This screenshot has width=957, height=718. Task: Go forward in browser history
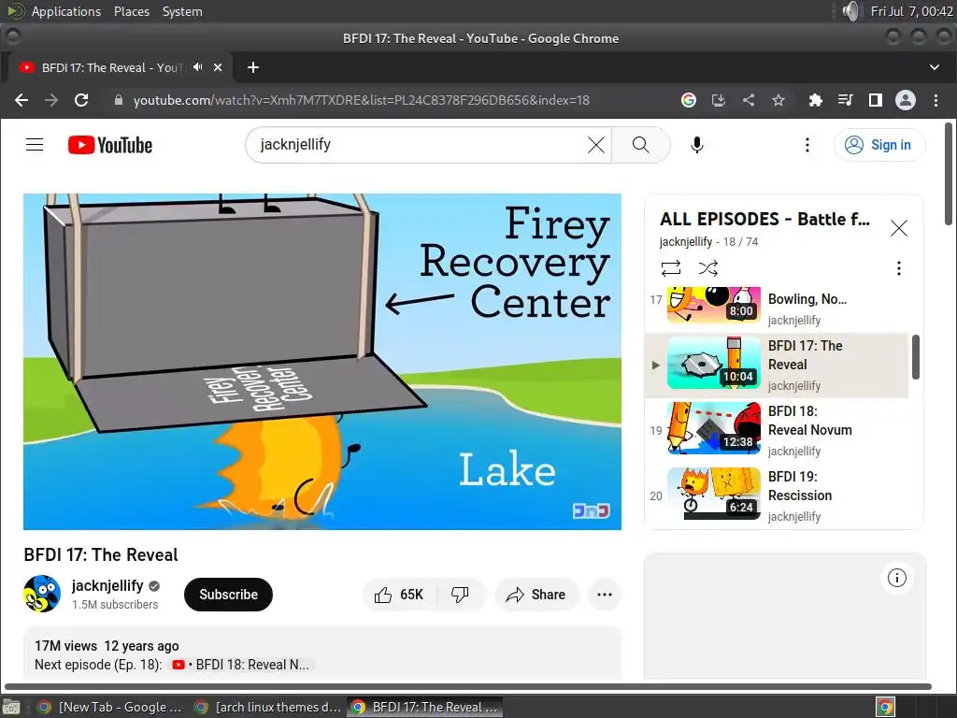point(51,100)
